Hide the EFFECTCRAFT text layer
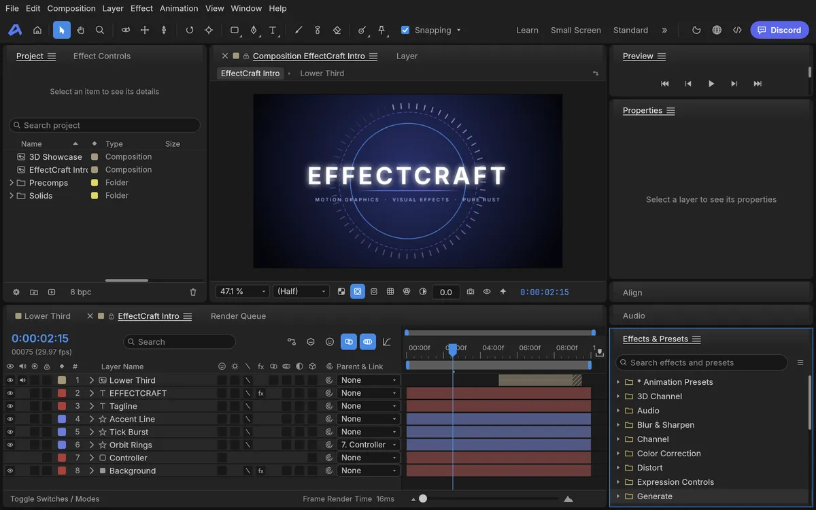The width and height of the screenshot is (816, 510). coord(10,393)
